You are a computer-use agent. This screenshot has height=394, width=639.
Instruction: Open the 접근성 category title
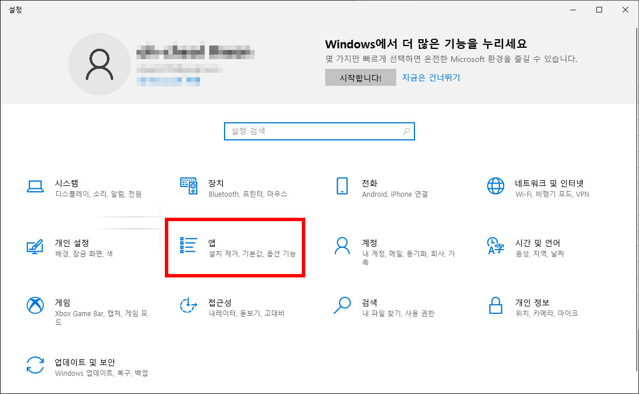(220, 302)
